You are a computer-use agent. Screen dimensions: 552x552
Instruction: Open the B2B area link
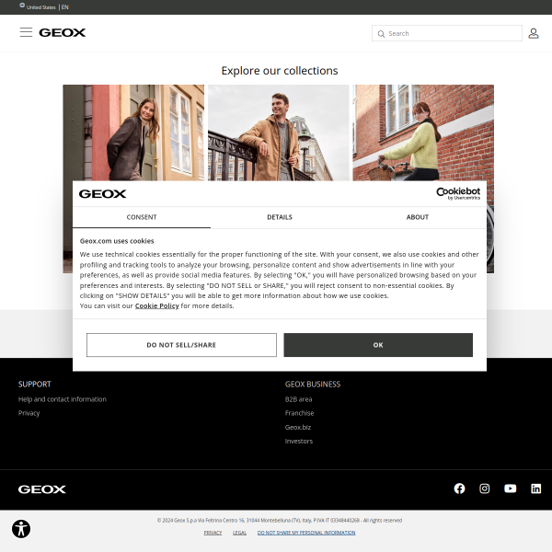[298, 399]
